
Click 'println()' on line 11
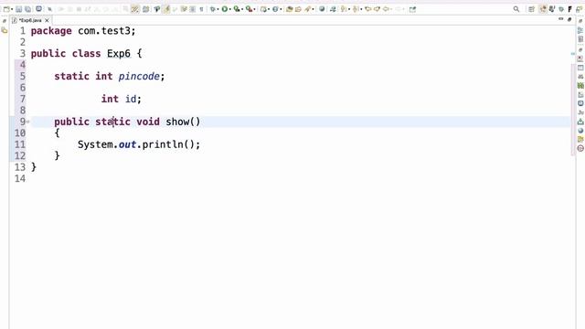point(168,144)
